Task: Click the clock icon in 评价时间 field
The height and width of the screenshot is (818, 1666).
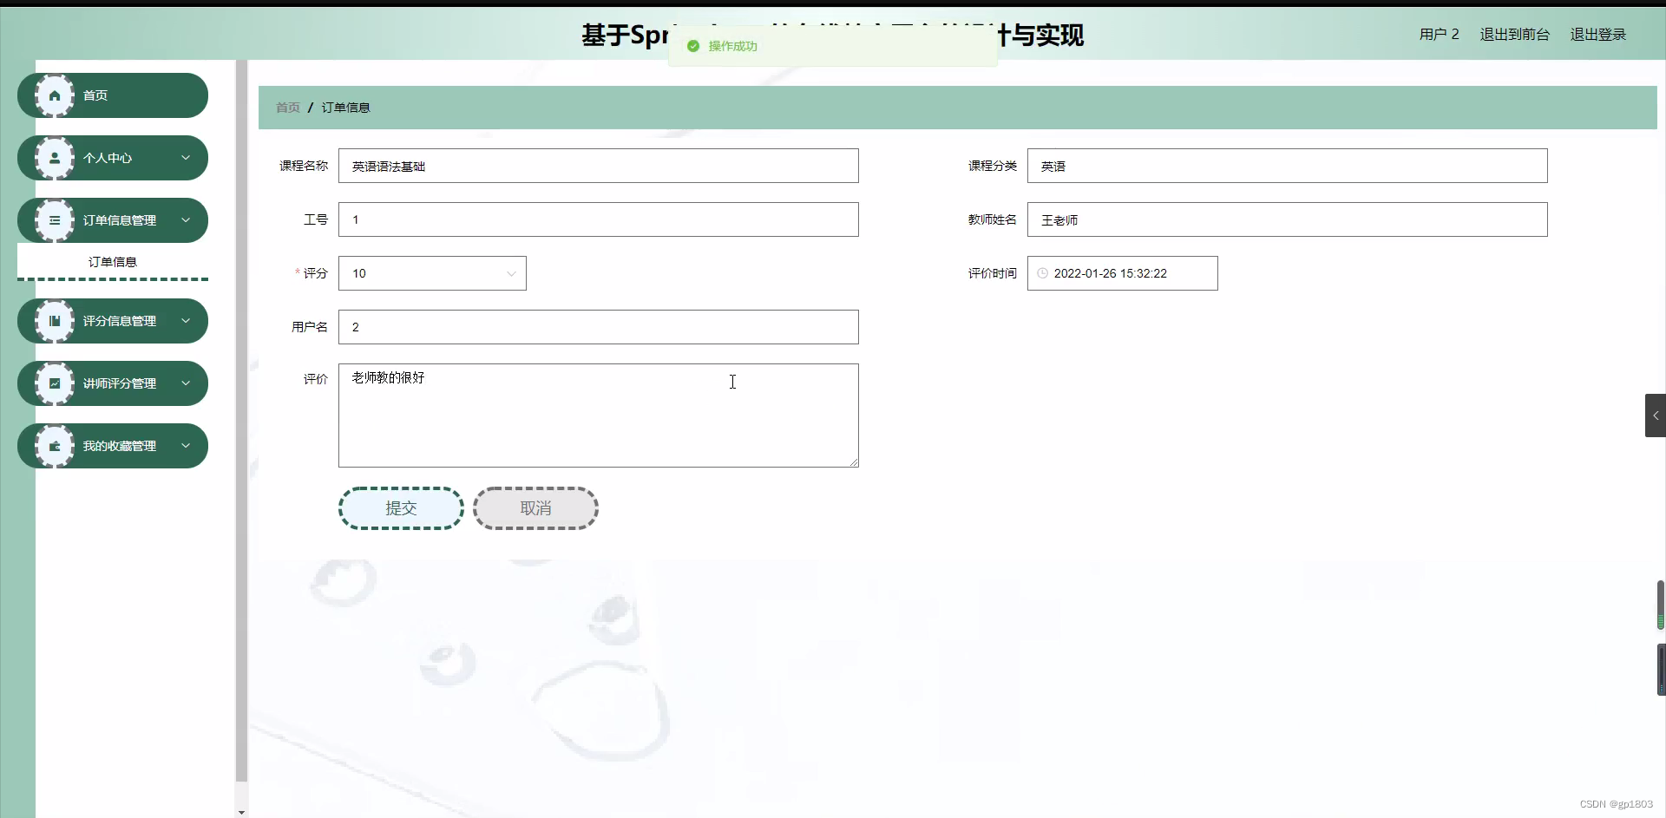Action: click(1043, 273)
